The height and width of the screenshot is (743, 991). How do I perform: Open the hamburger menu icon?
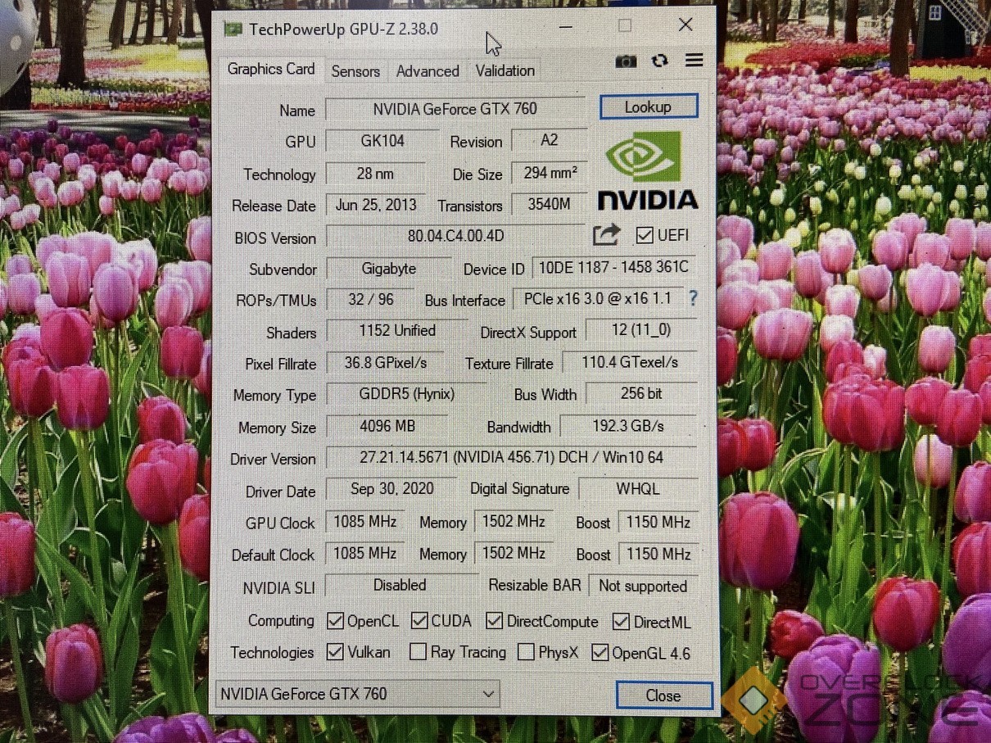694,61
